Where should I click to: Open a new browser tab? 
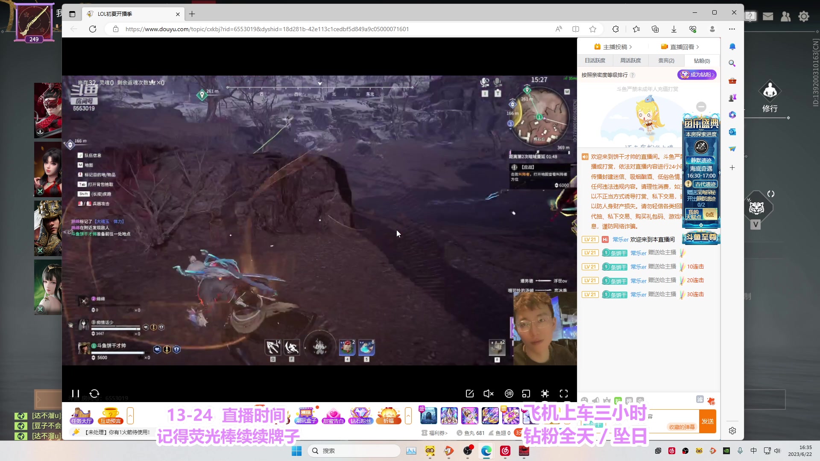[192, 14]
